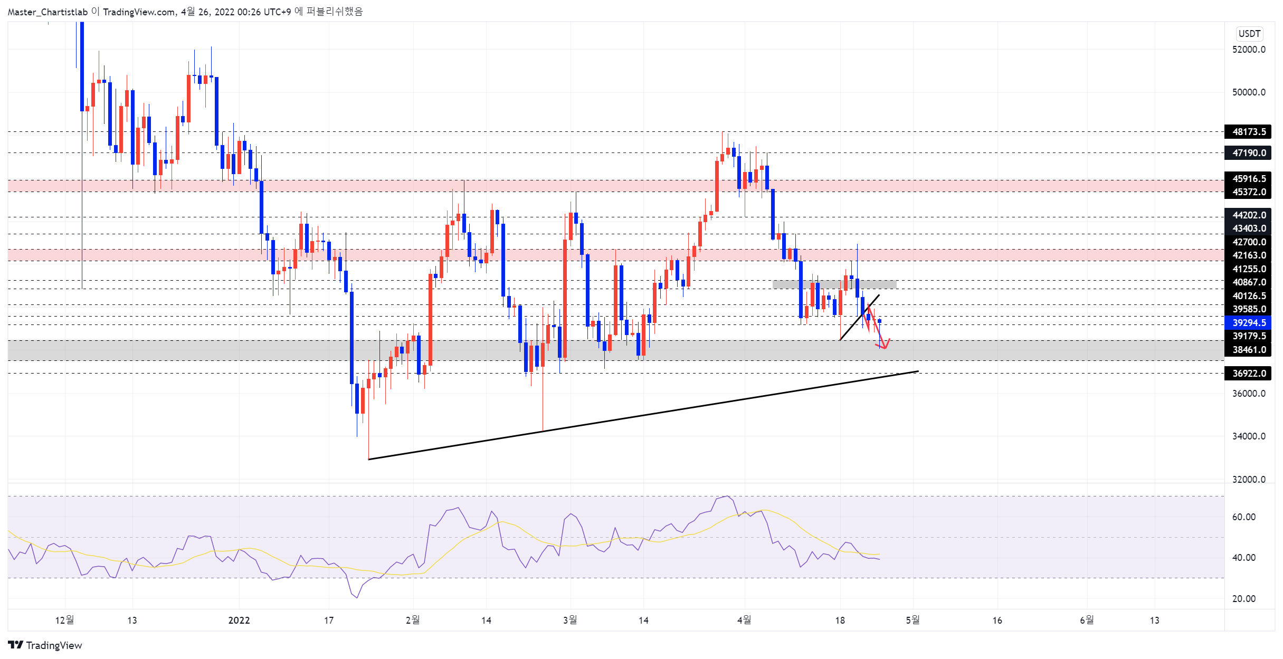Viewport: 1283px width, 659px height.
Task: Click the 42163.0 price label
Action: (x=1248, y=255)
